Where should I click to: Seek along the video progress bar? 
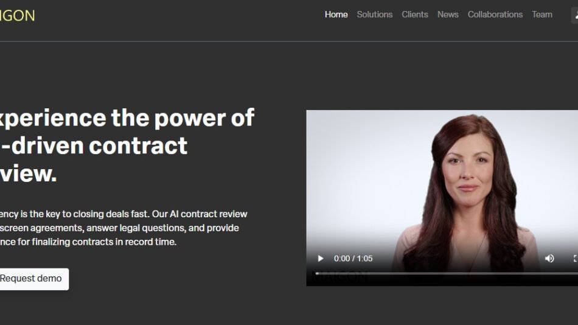pyautogui.click(x=447, y=273)
